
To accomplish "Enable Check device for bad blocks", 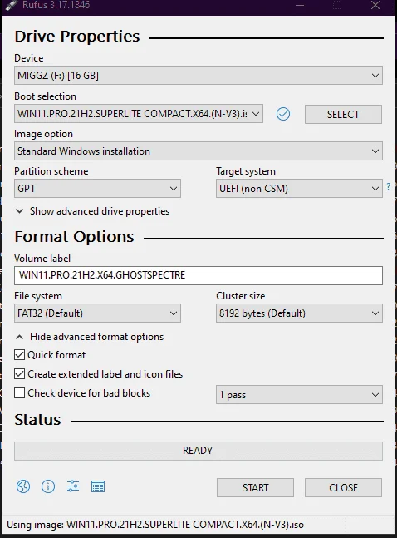I will pos(20,393).
